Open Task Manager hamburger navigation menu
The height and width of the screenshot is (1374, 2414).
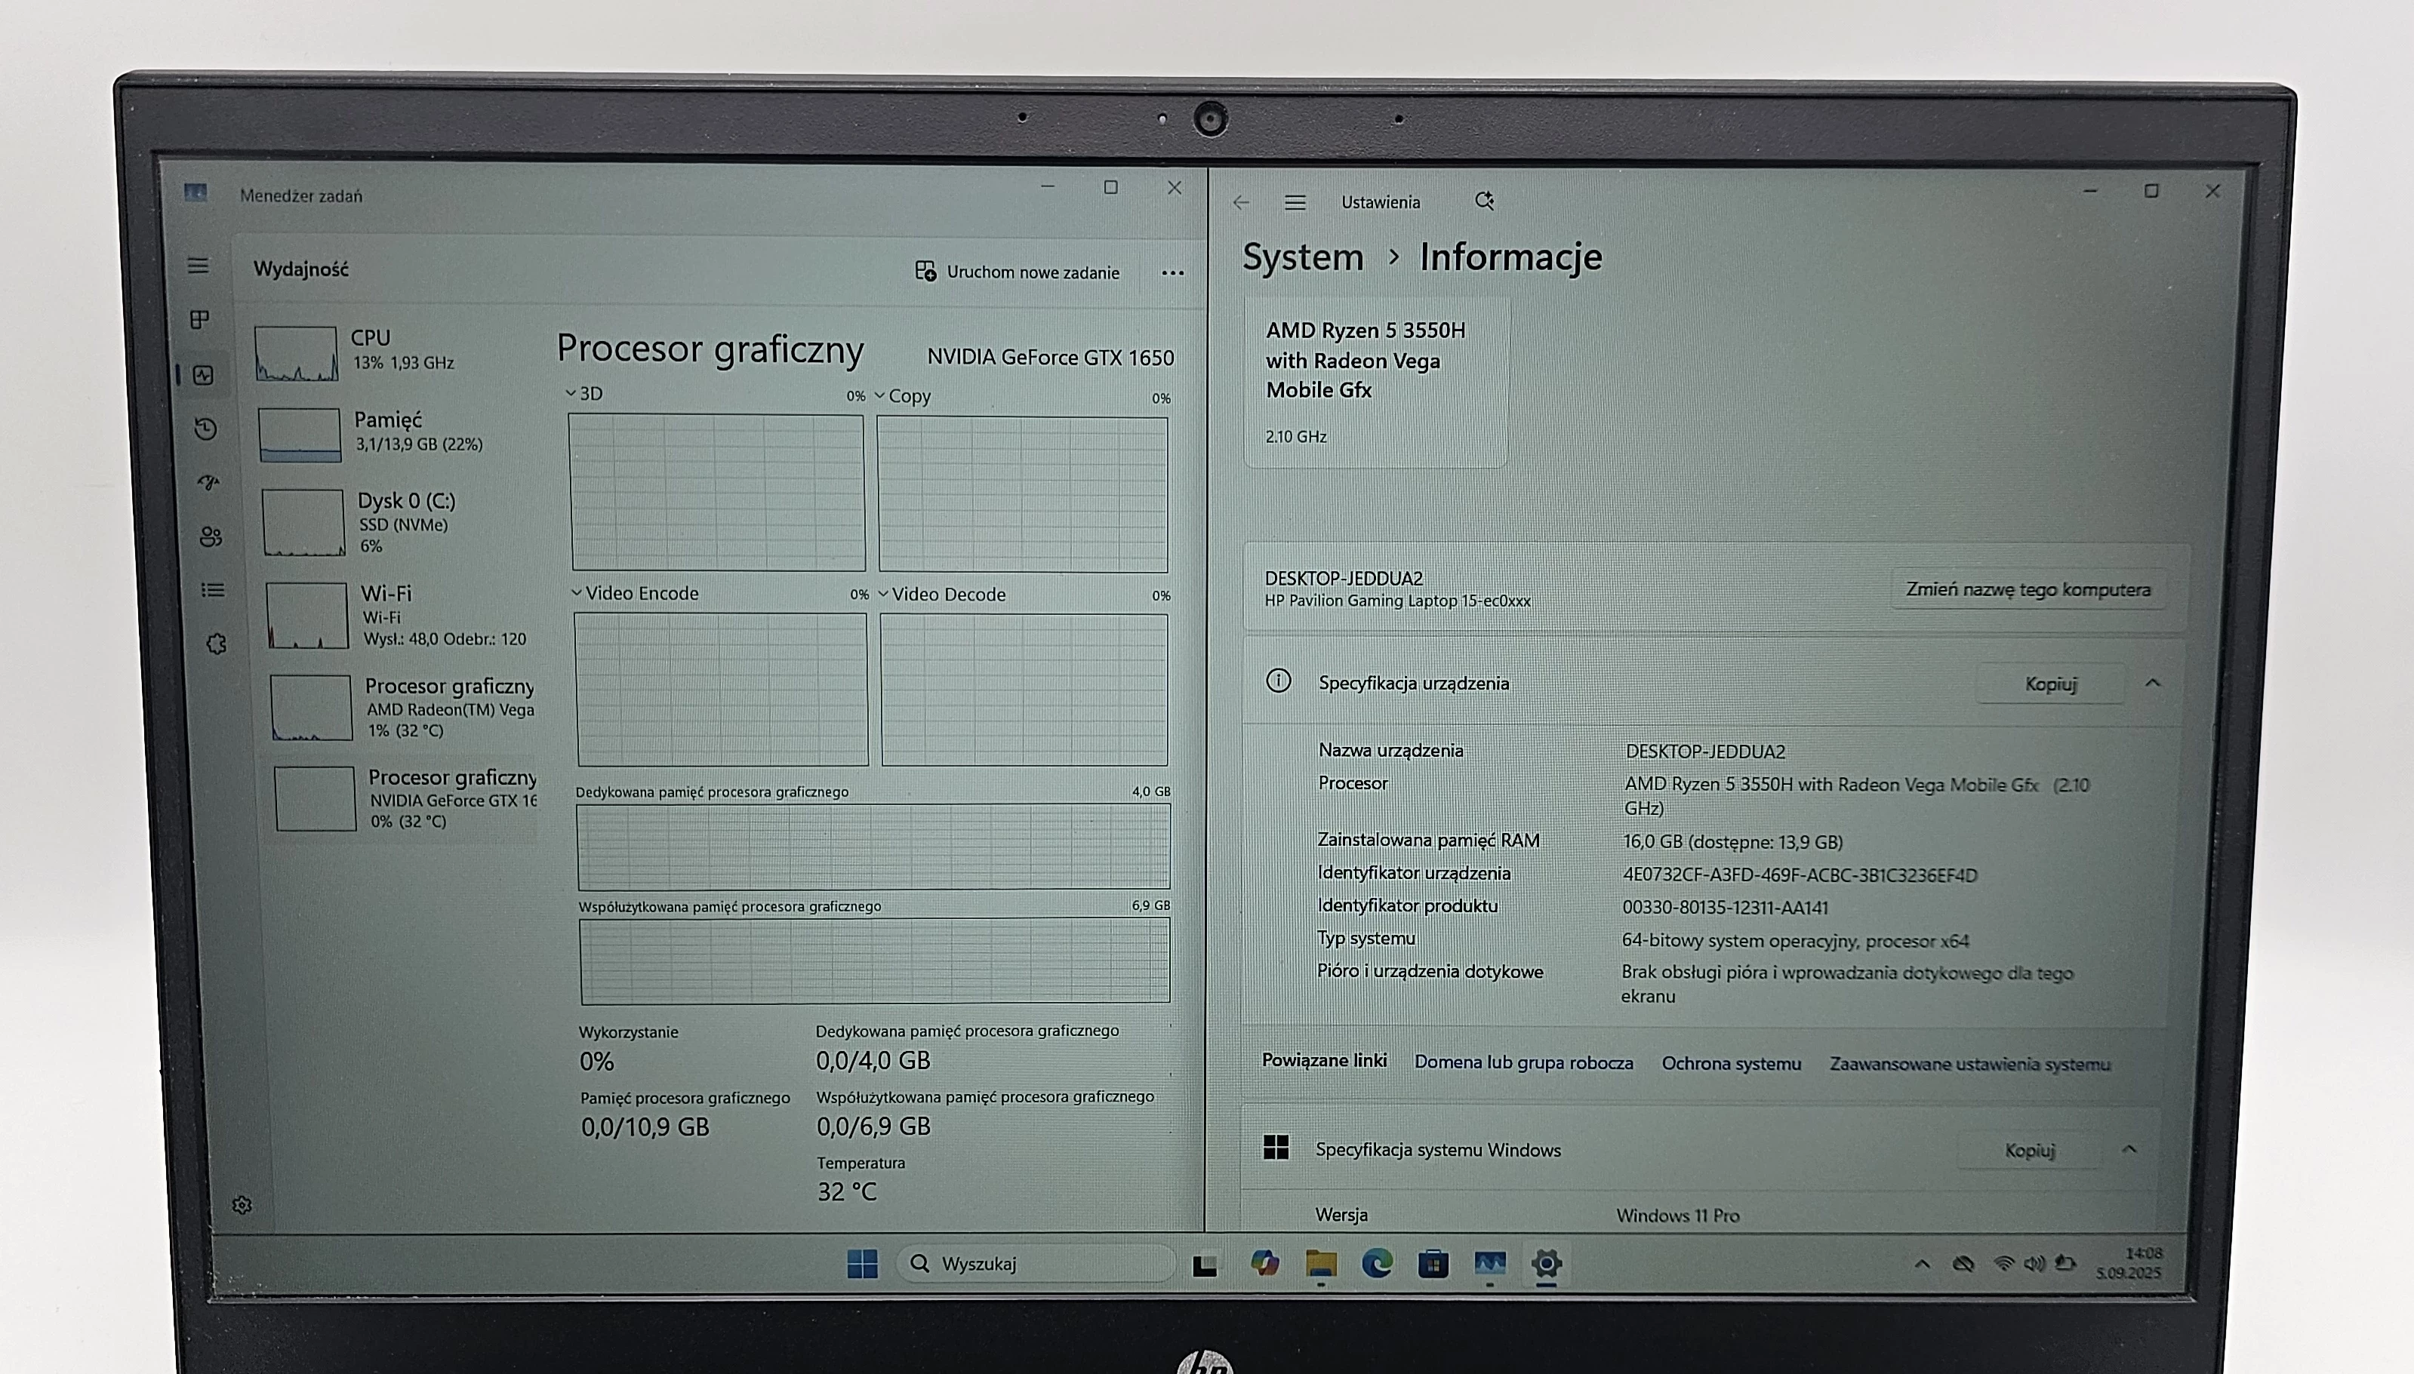197,266
